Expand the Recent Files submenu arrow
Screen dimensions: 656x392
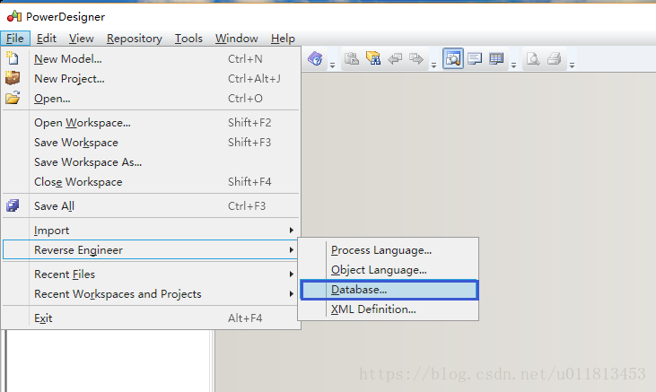click(x=291, y=274)
